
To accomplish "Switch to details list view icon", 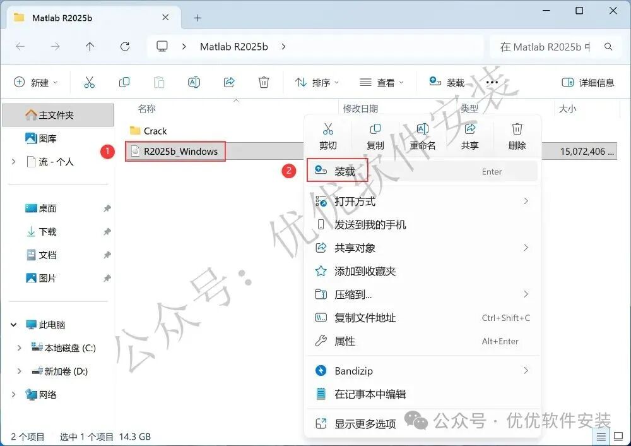I will click(601, 437).
